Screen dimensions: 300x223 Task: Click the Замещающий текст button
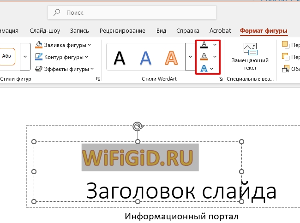(250, 57)
